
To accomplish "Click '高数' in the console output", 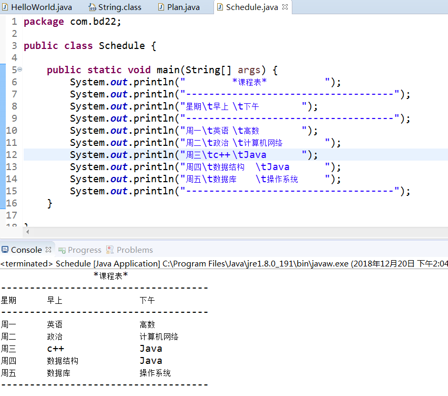I will (x=147, y=324).
